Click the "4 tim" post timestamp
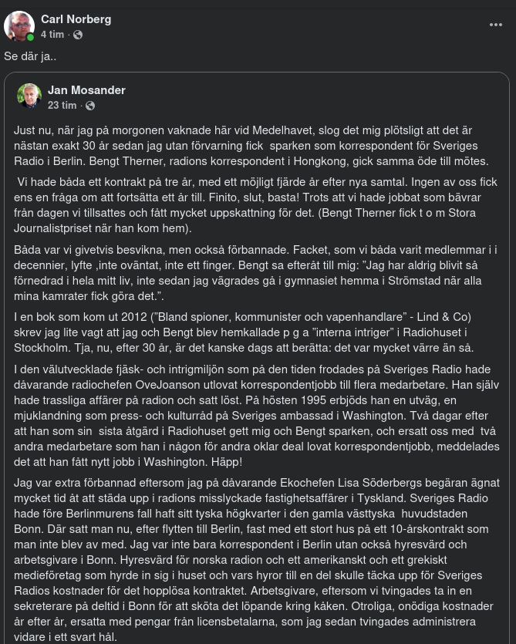The height and width of the screenshot is (644, 516). point(52,35)
